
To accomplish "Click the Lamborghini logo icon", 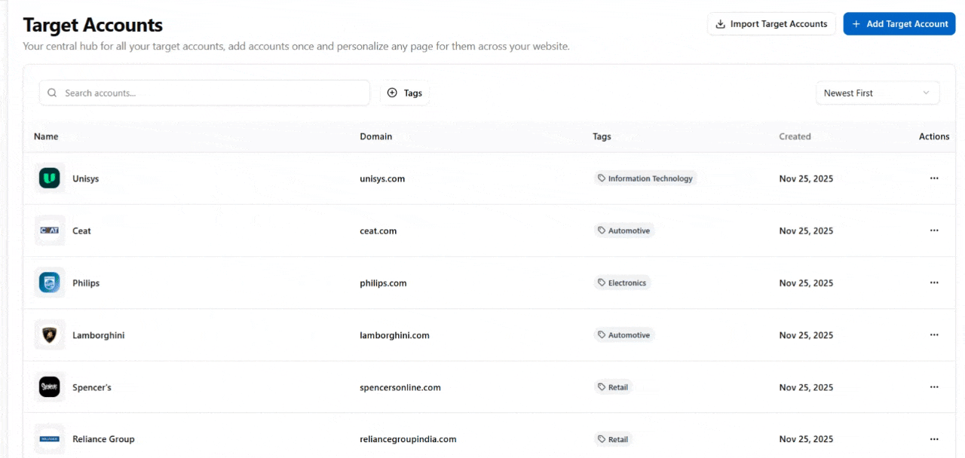I will click(50, 335).
